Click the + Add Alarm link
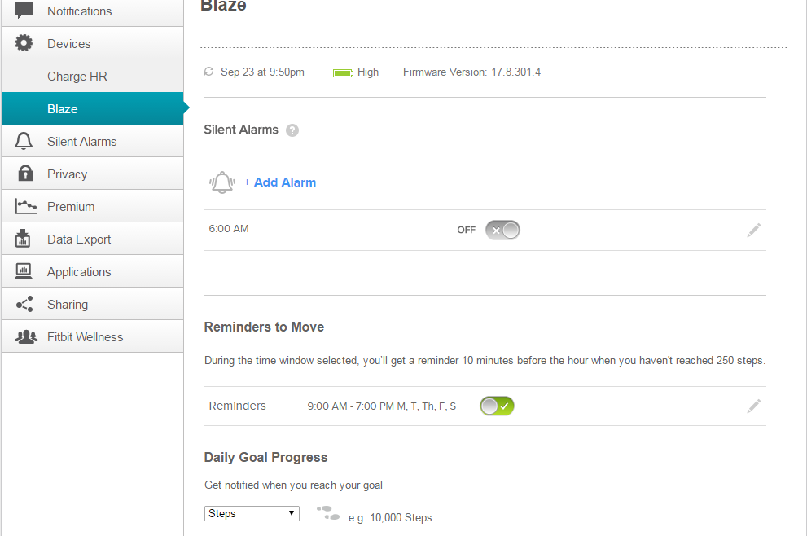 280,182
